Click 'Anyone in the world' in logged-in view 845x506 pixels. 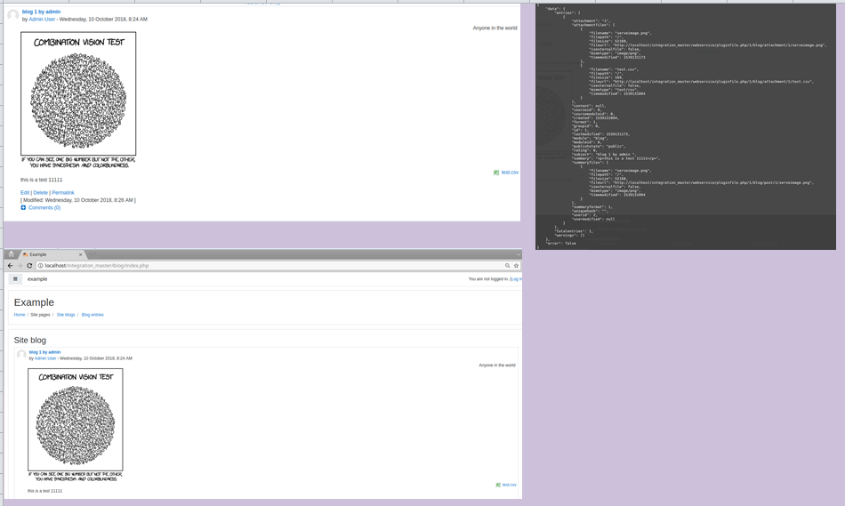click(495, 28)
